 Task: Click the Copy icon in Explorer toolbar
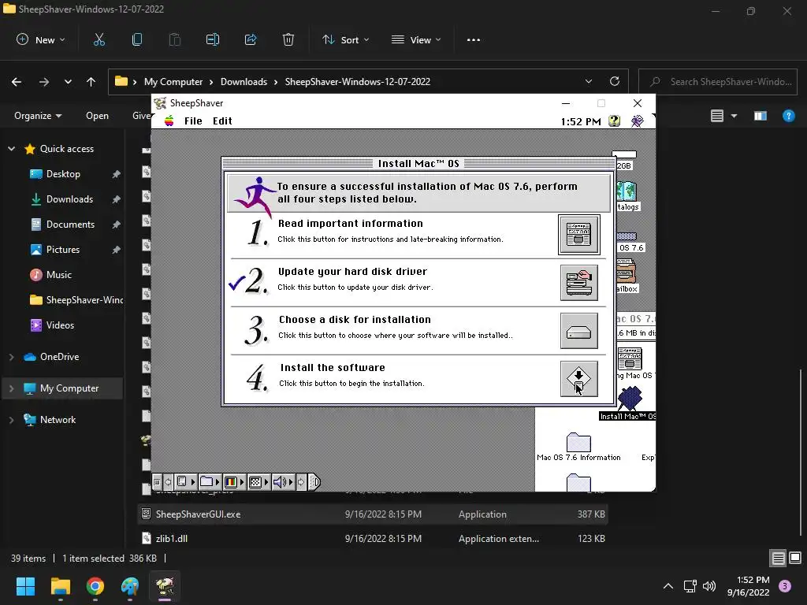tap(137, 39)
